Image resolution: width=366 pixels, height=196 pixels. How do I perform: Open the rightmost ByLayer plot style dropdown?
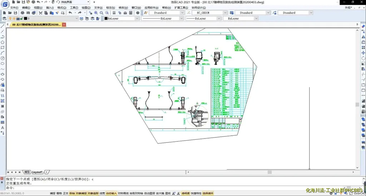(241, 19)
